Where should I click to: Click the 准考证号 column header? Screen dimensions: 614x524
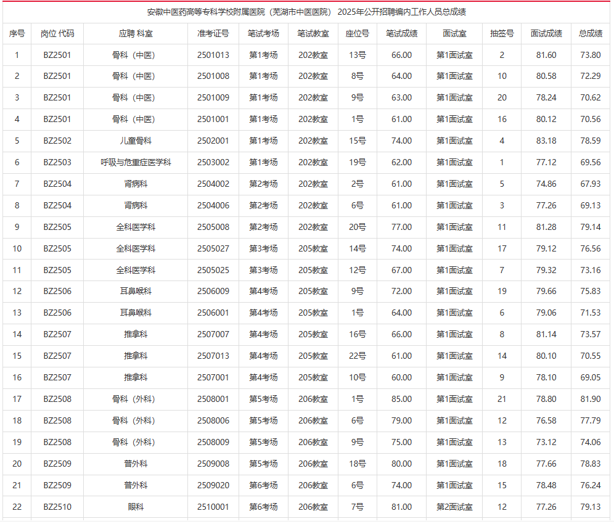(x=213, y=33)
